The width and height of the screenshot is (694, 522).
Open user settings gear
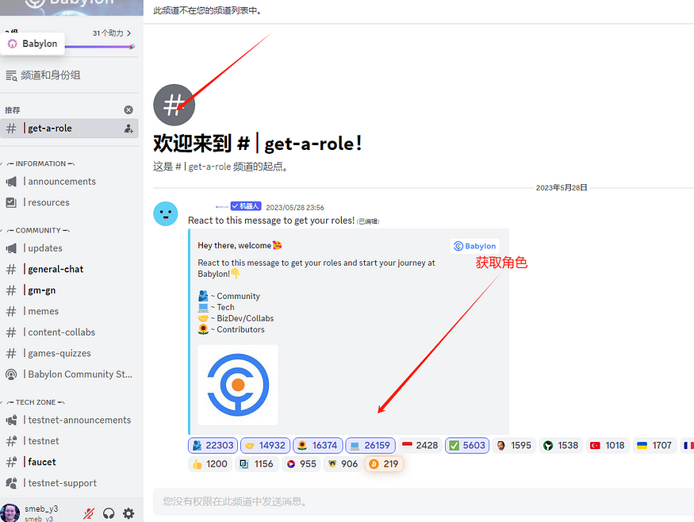pos(128,513)
